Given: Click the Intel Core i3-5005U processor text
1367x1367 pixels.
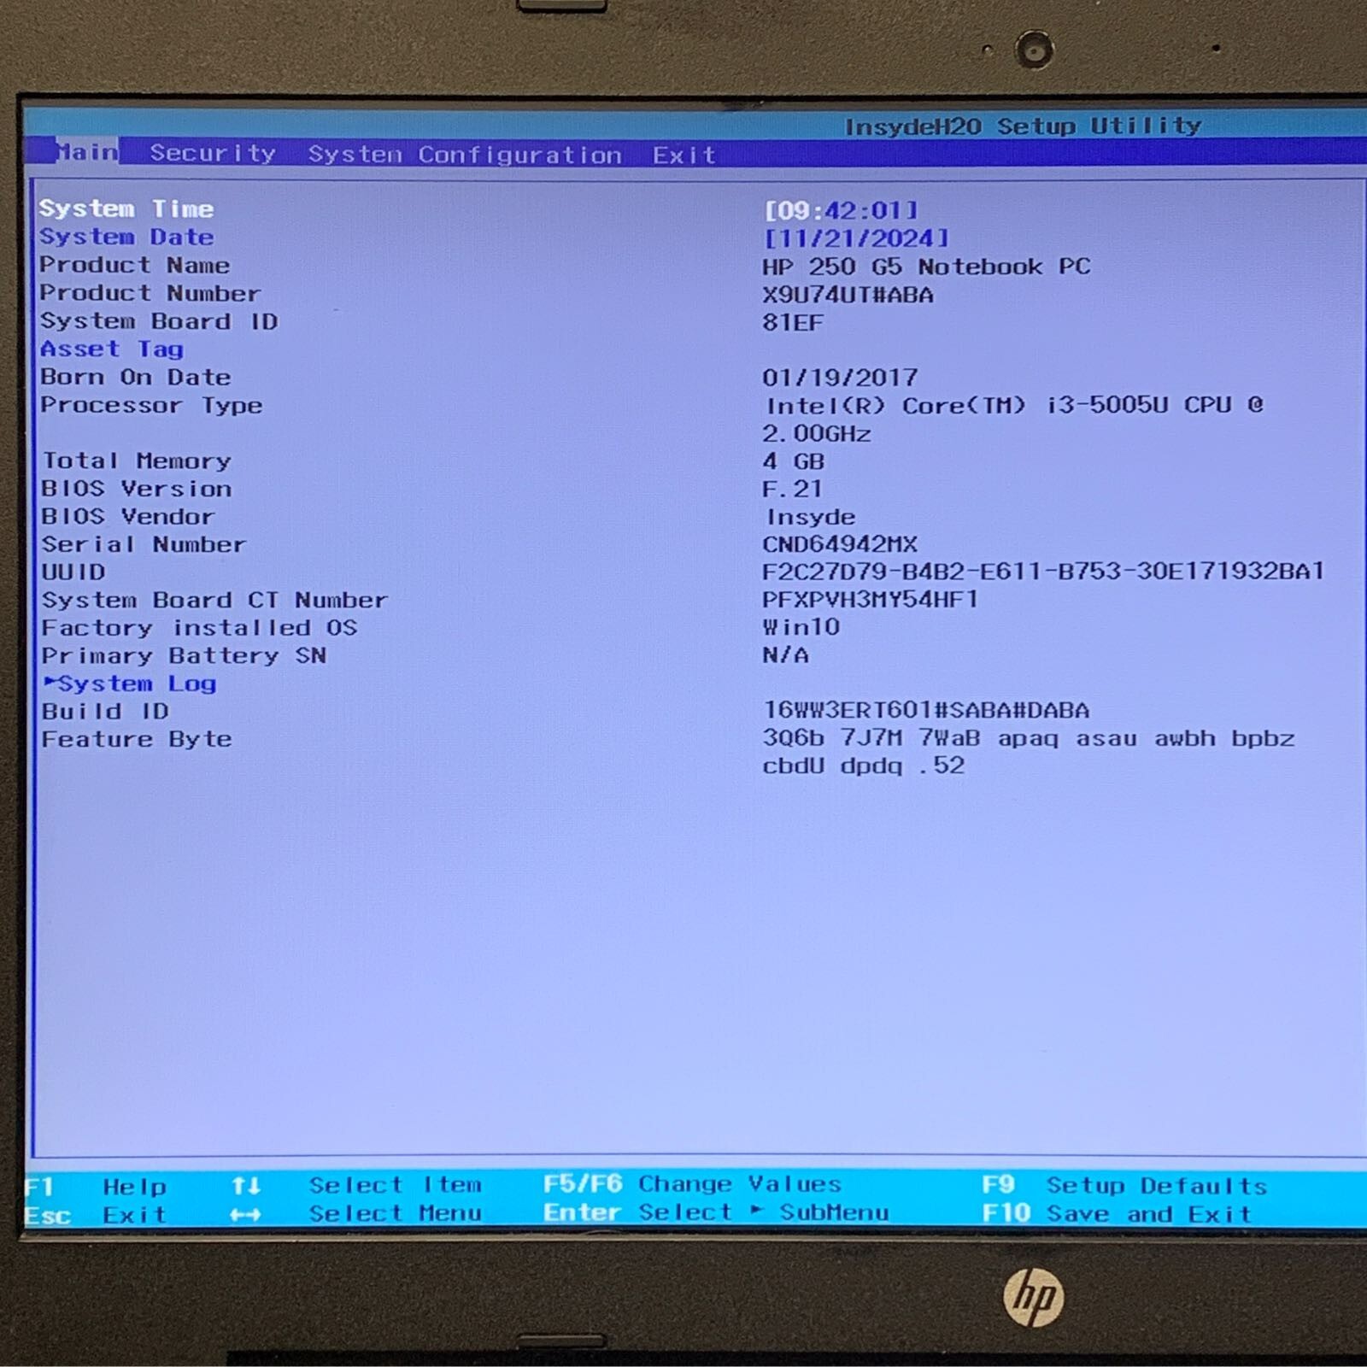Looking at the screenshot, I should point(1014,405).
